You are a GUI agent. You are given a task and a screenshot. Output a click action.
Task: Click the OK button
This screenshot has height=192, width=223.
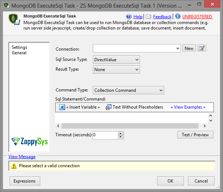point(170,181)
